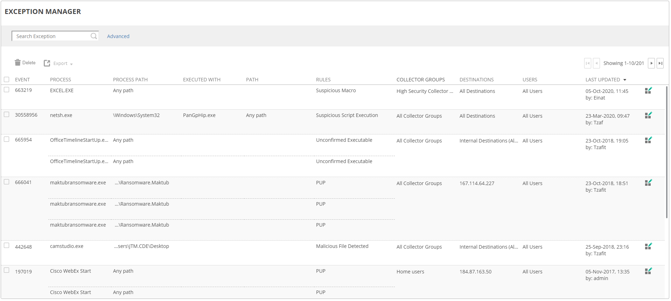Click into the Search Exception field

tap(51, 36)
